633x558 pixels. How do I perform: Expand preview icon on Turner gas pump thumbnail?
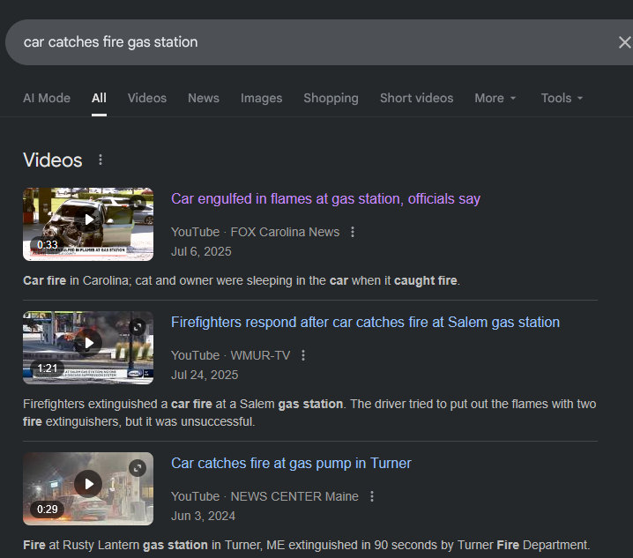(138, 468)
